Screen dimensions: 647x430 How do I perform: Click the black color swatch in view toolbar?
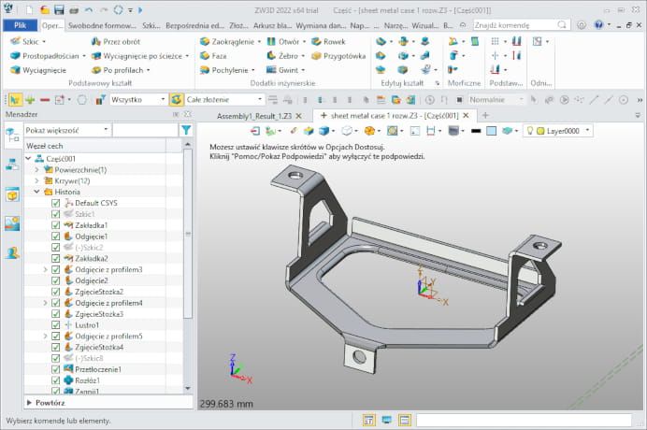coord(477,130)
